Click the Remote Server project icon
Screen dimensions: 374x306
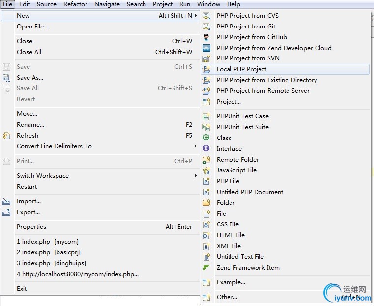point(206,91)
